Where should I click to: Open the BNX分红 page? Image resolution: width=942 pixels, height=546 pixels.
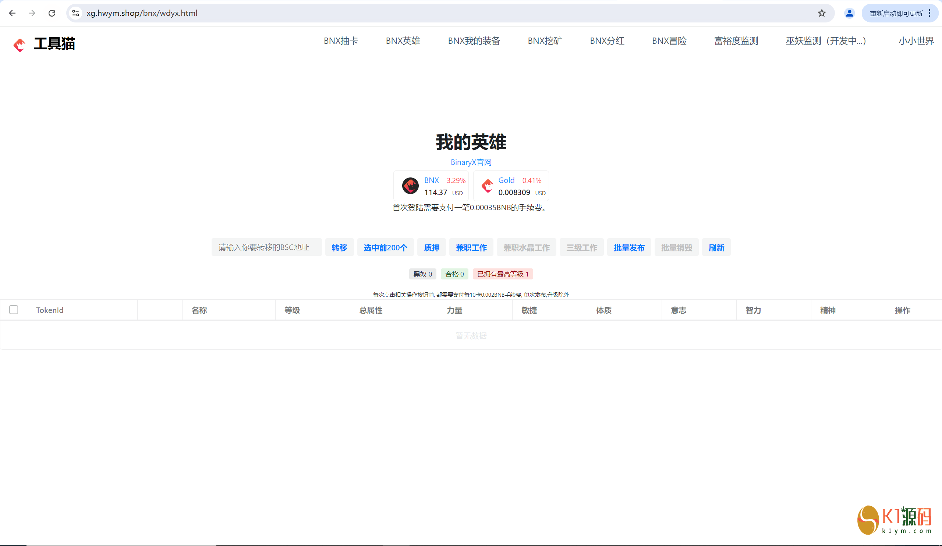coord(607,41)
